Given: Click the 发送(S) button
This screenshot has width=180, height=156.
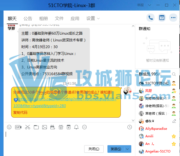Looking at the screenshot, I should point(116,149).
